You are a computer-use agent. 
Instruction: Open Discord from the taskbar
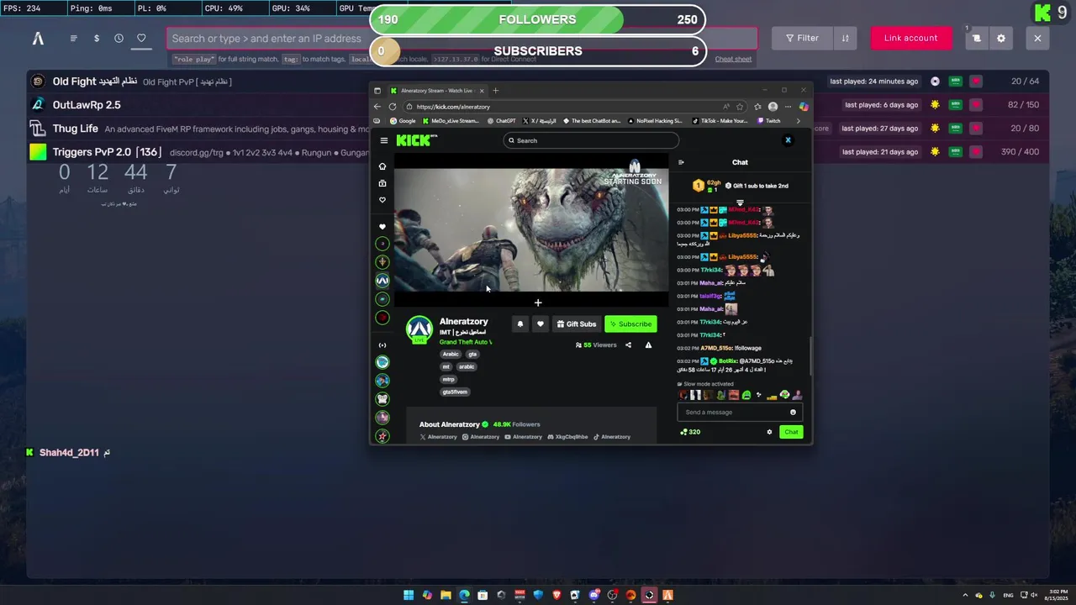pyautogui.click(x=593, y=595)
